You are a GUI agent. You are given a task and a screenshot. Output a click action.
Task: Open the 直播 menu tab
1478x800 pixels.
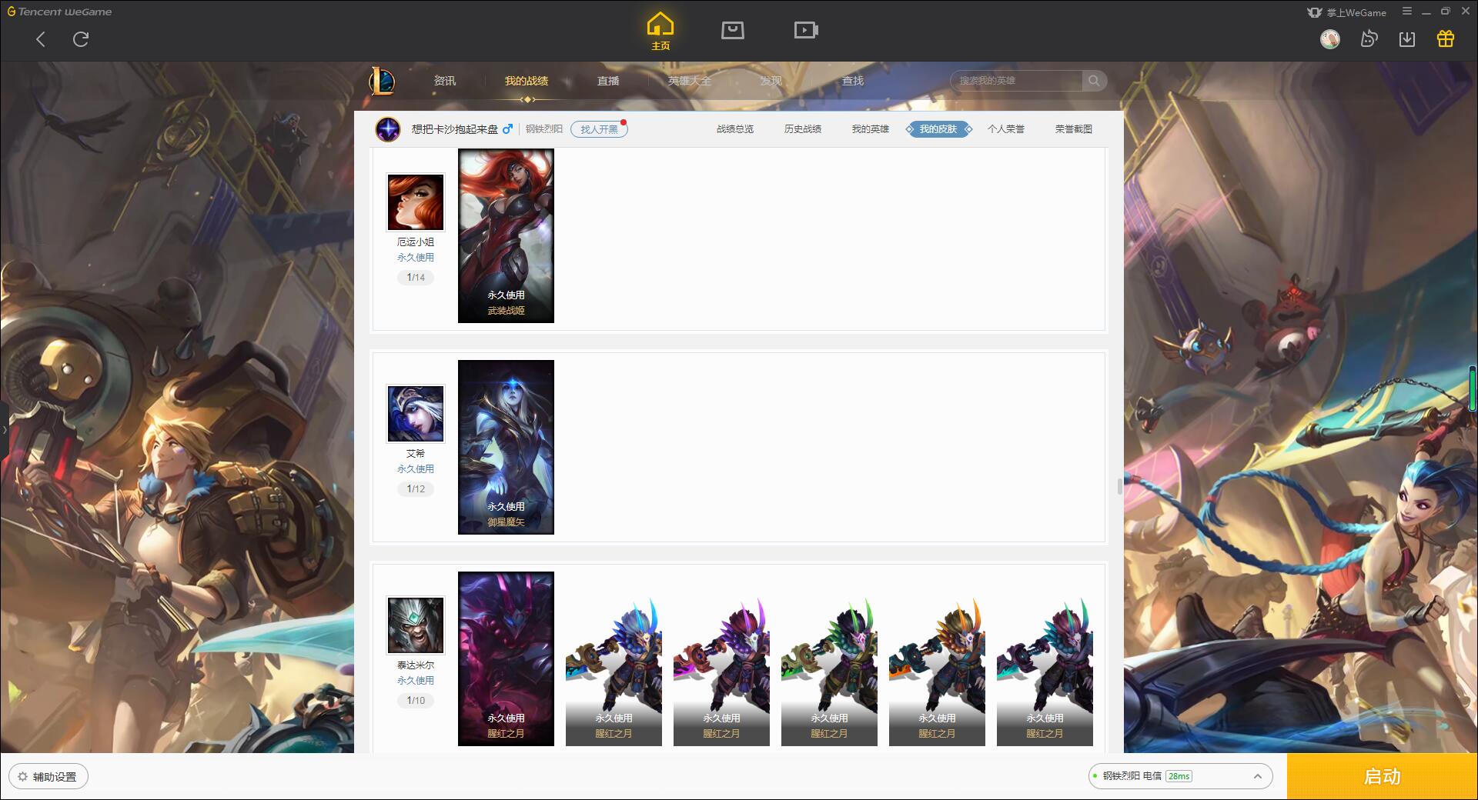[608, 81]
